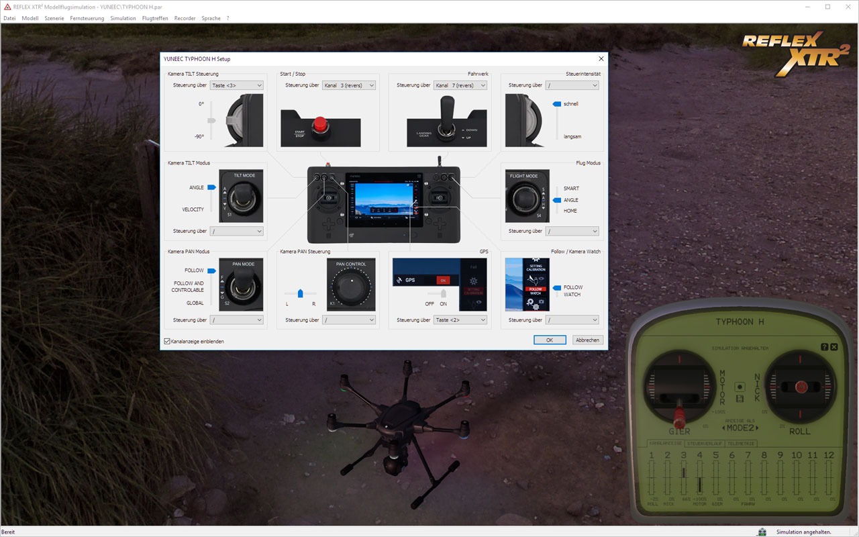Viewport: 859px width, 537px height.
Task: Click the Abbrechen button
Action: 587,340
